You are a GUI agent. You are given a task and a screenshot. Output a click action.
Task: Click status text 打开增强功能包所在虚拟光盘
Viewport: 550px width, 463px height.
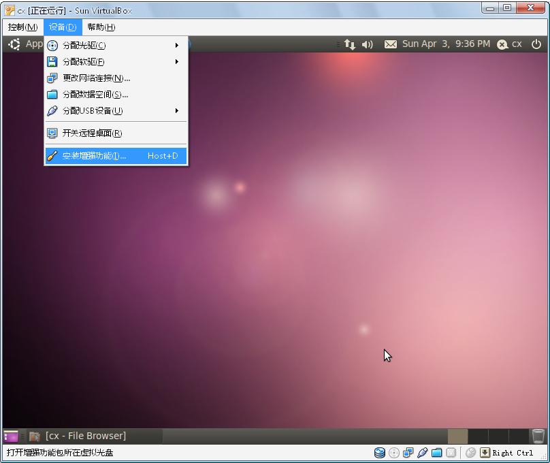[60, 453]
